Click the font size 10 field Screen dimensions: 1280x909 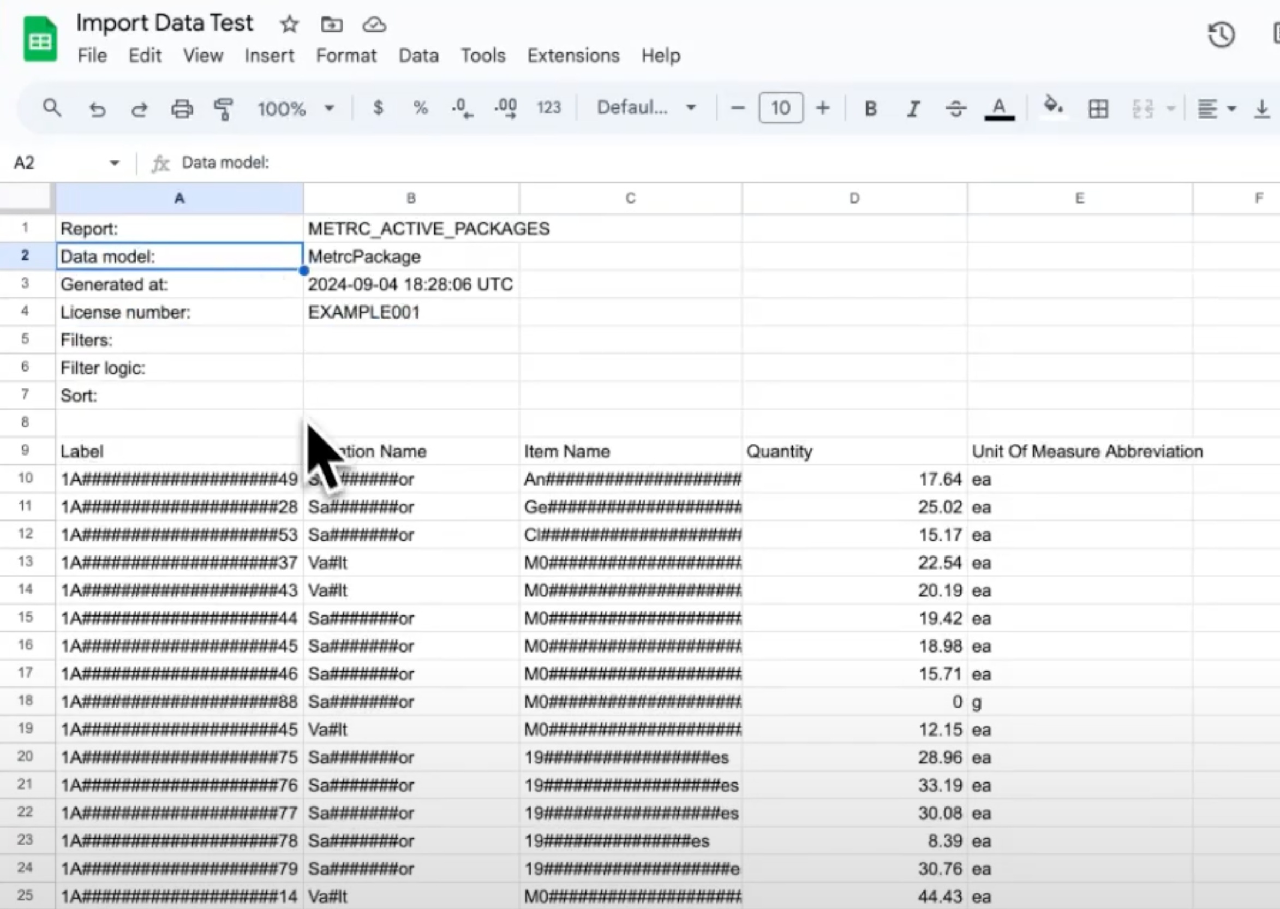point(780,107)
